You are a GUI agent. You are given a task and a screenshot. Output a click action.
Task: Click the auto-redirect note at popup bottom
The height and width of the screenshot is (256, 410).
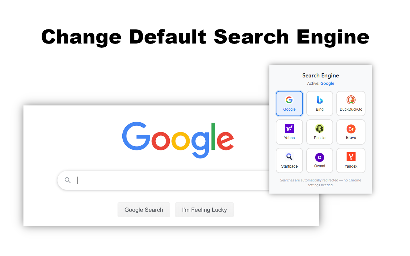point(321,182)
